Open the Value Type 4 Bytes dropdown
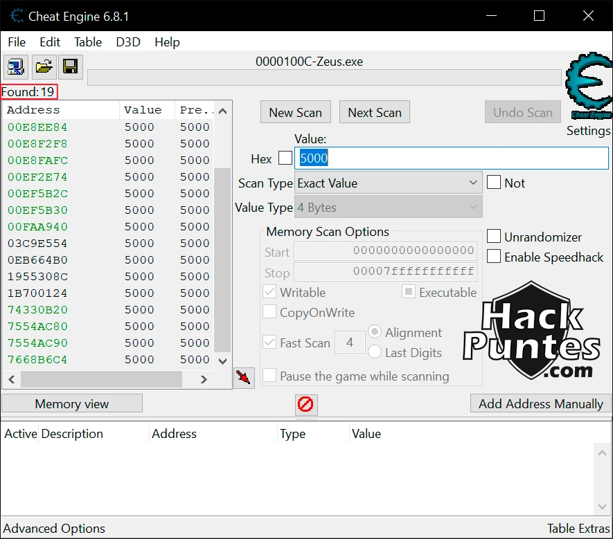This screenshot has height=539, width=613. tap(388, 208)
